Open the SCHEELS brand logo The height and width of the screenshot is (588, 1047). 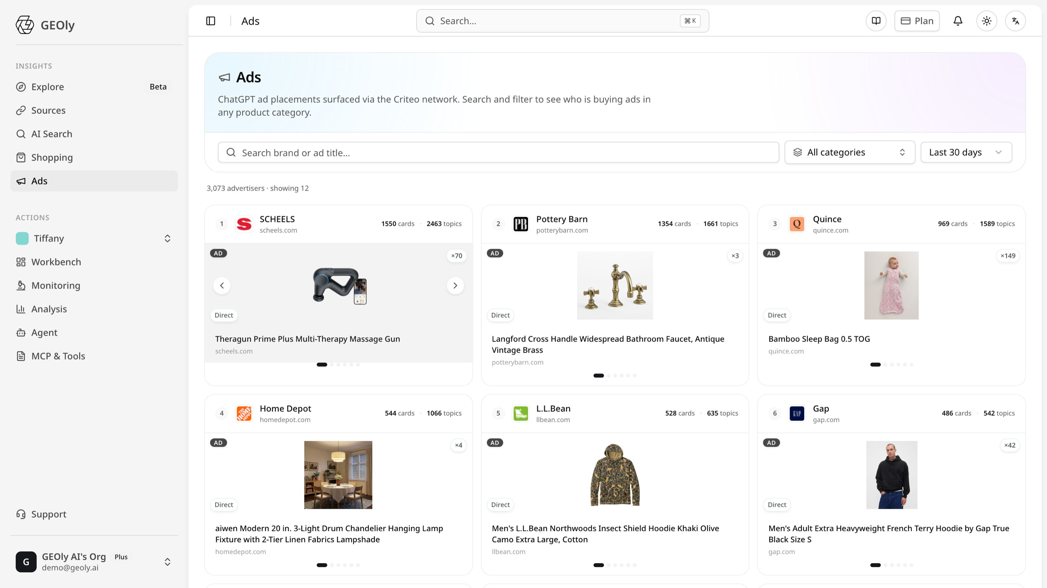click(x=244, y=224)
